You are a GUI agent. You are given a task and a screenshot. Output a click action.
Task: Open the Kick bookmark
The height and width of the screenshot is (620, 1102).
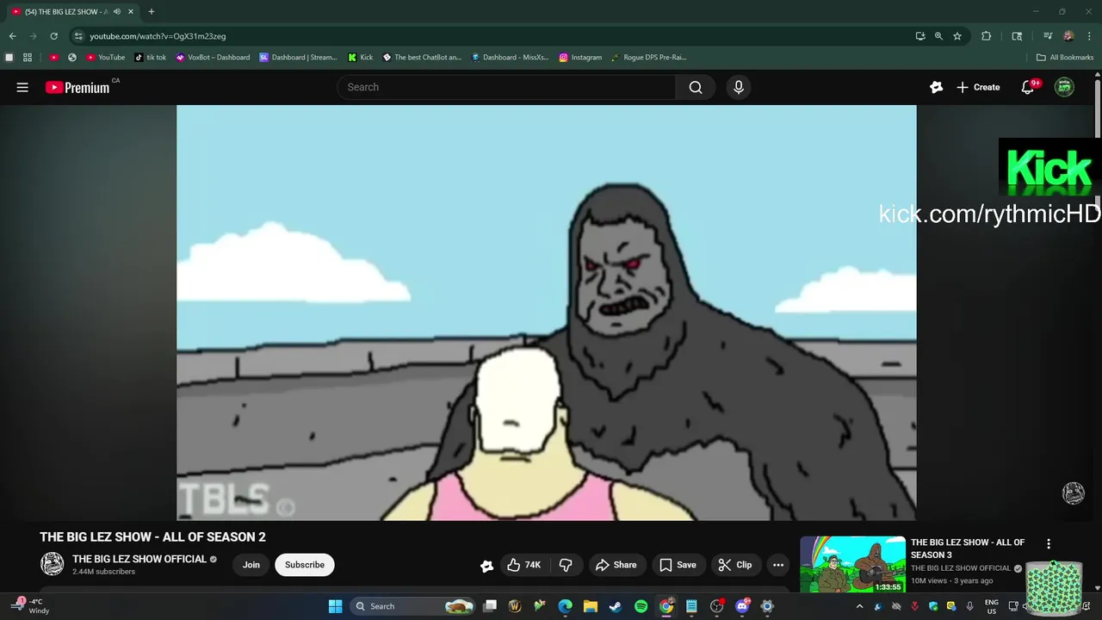[x=360, y=58]
